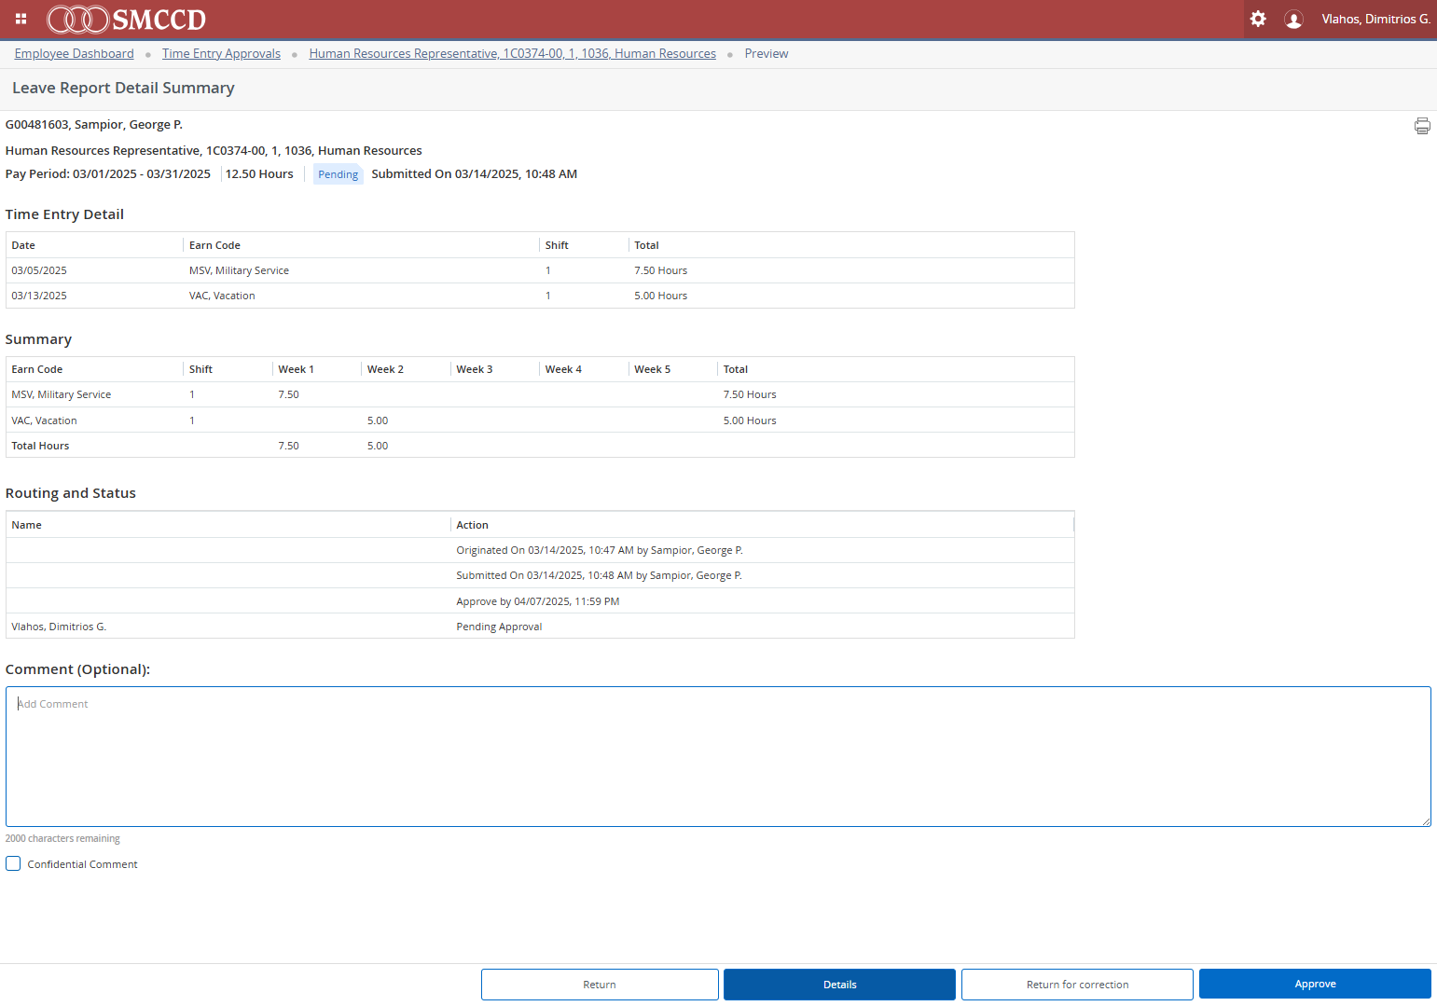Click the 7.50 Hours total in Time Entry Detail
1437x1006 pixels.
tap(660, 270)
